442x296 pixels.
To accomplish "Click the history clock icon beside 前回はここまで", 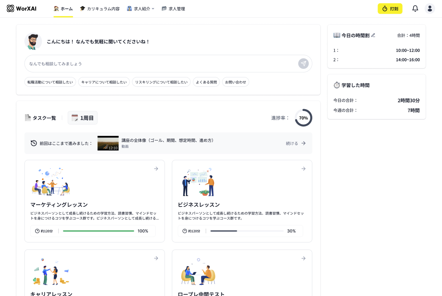I will 34,143.
